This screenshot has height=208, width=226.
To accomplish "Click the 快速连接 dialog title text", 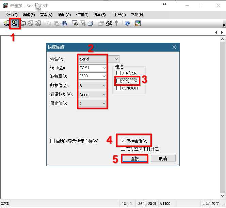I will (x=56, y=47).
